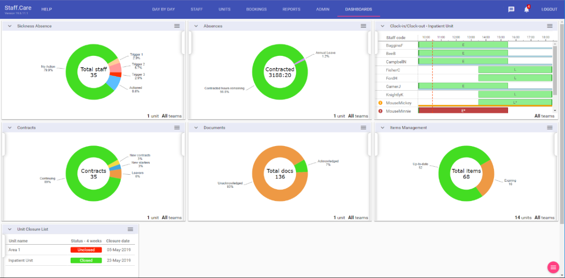Click the Clock-in widget vertical scrollbar
Viewport: 565px width, 278px height.
555,66
